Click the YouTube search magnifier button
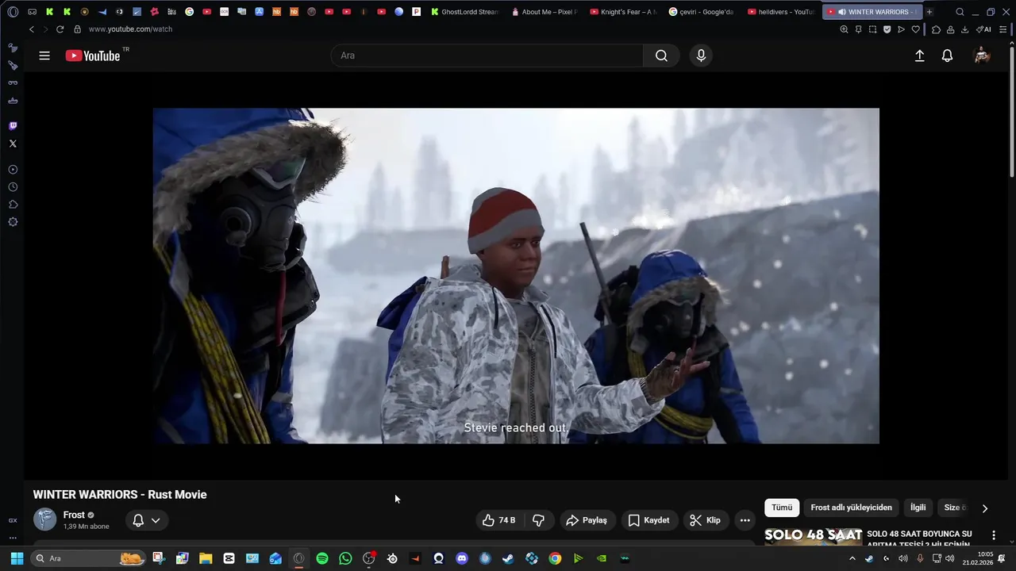 click(x=661, y=56)
